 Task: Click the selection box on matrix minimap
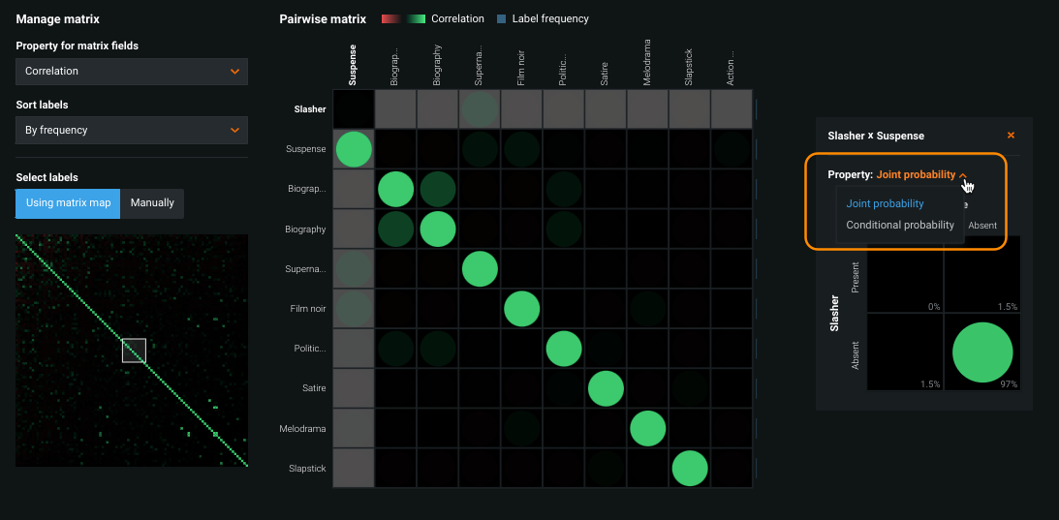point(134,351)
